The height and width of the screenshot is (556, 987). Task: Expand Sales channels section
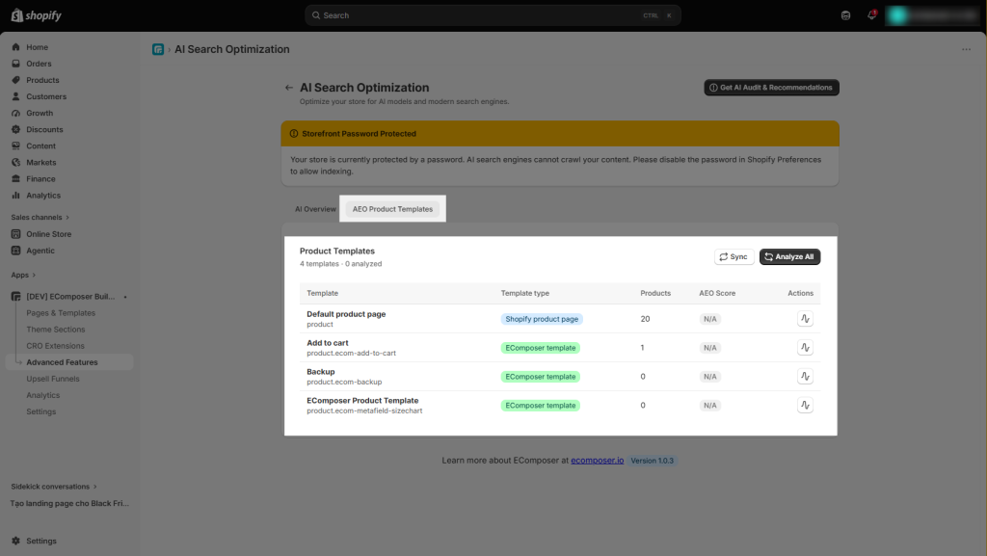point(40,217)
